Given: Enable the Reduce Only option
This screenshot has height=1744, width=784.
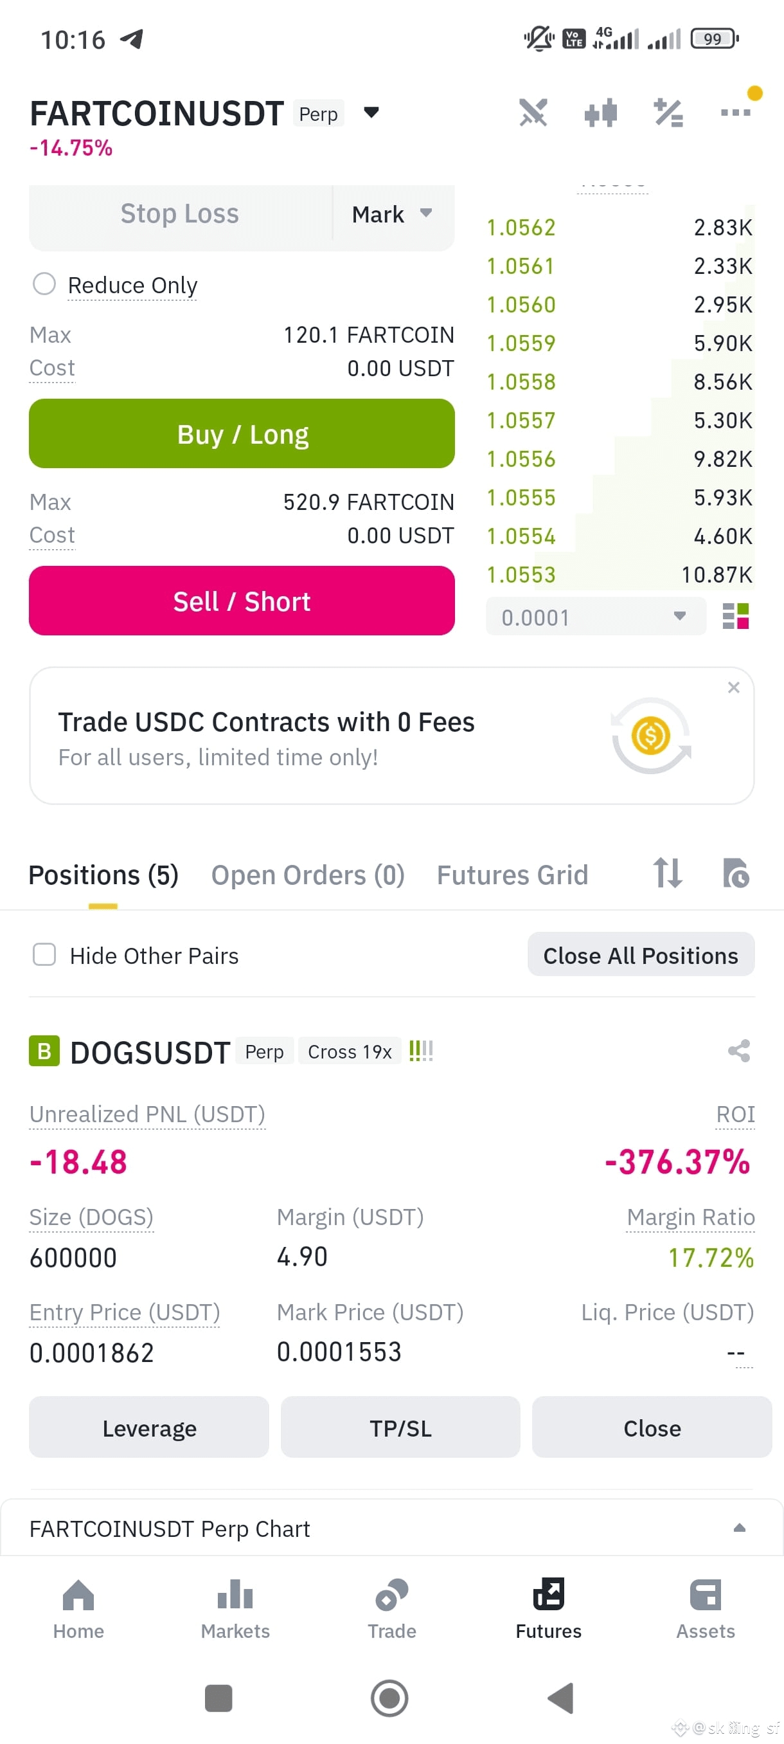Looking at the screenshot, I should pos(44,284).
